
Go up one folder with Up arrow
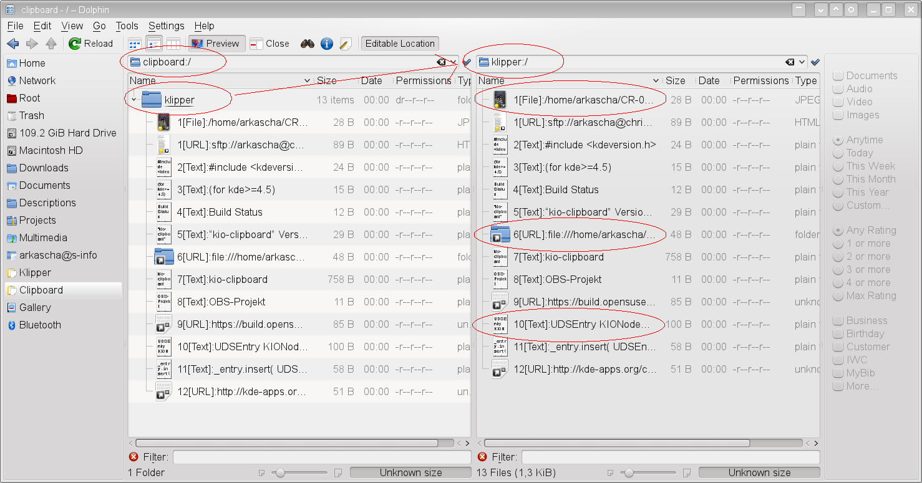[x=51, y=44]
